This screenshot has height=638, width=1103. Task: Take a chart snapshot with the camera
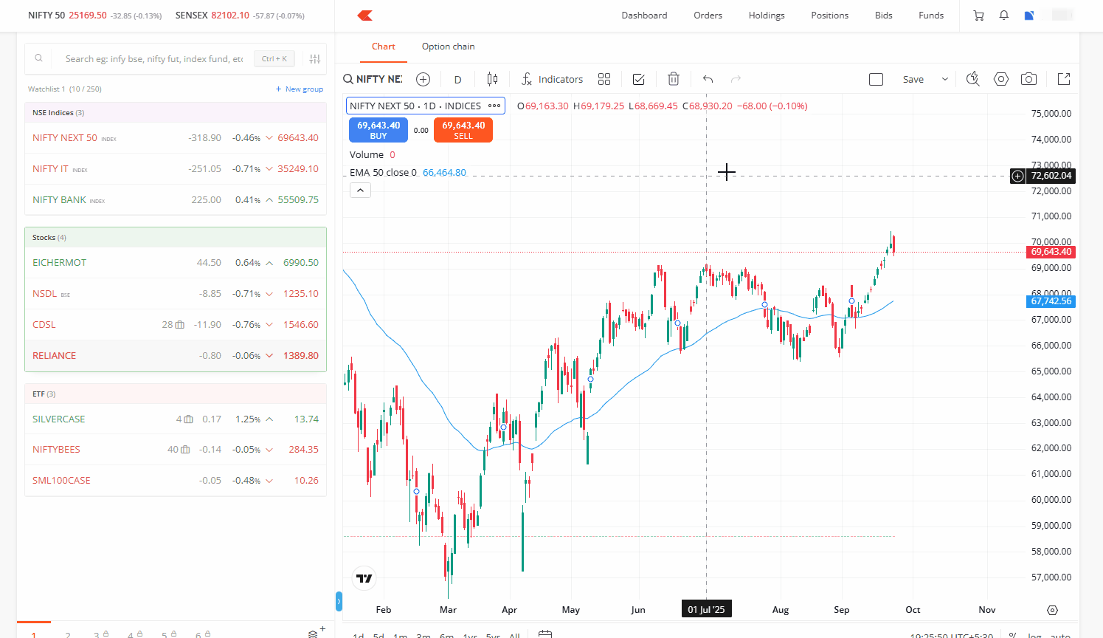(x=1028, y=79)
